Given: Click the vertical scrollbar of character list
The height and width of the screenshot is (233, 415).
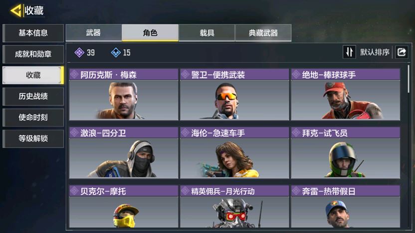Looking at the screenshot, I should [409, 79].
